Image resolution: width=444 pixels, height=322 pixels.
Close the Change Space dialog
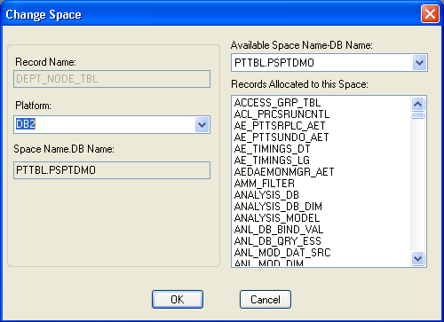click(x=430, y=13)
